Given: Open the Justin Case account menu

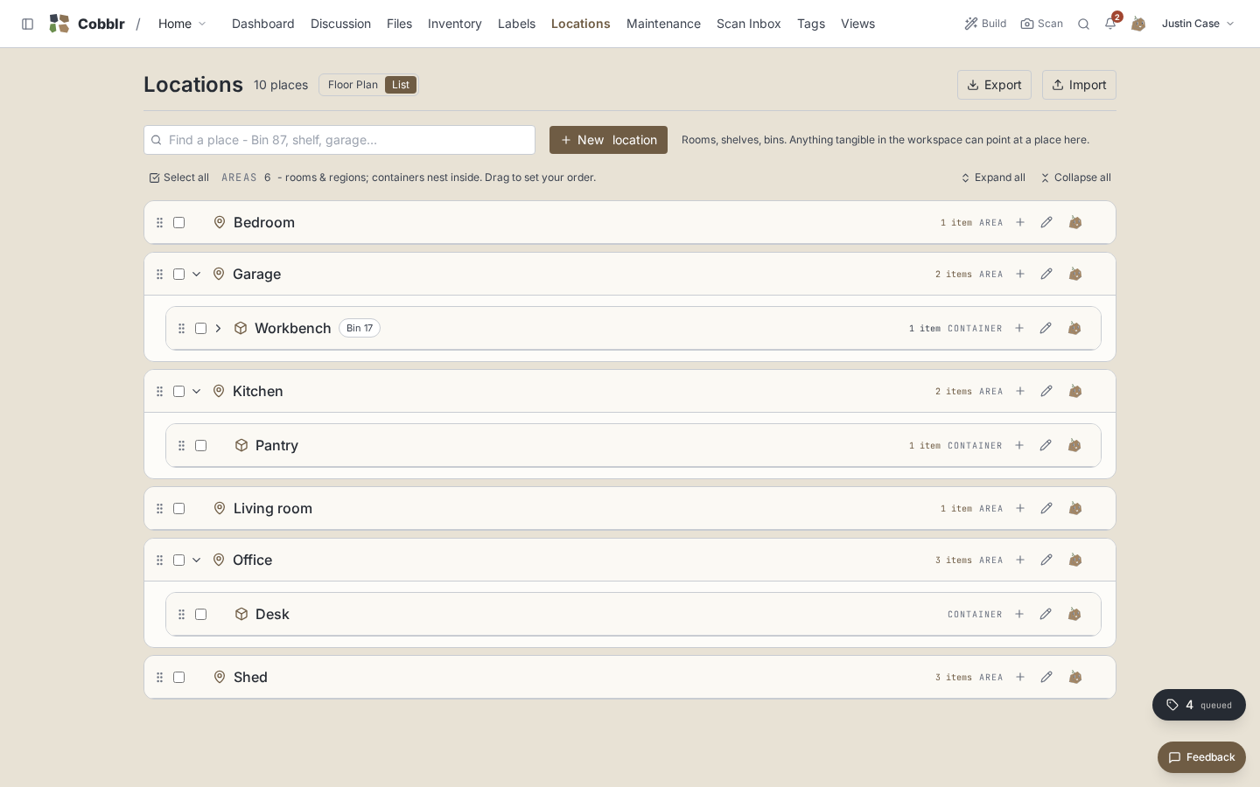Looking at the screenshot, I should pyautogui.click(x=1198, y=24).
